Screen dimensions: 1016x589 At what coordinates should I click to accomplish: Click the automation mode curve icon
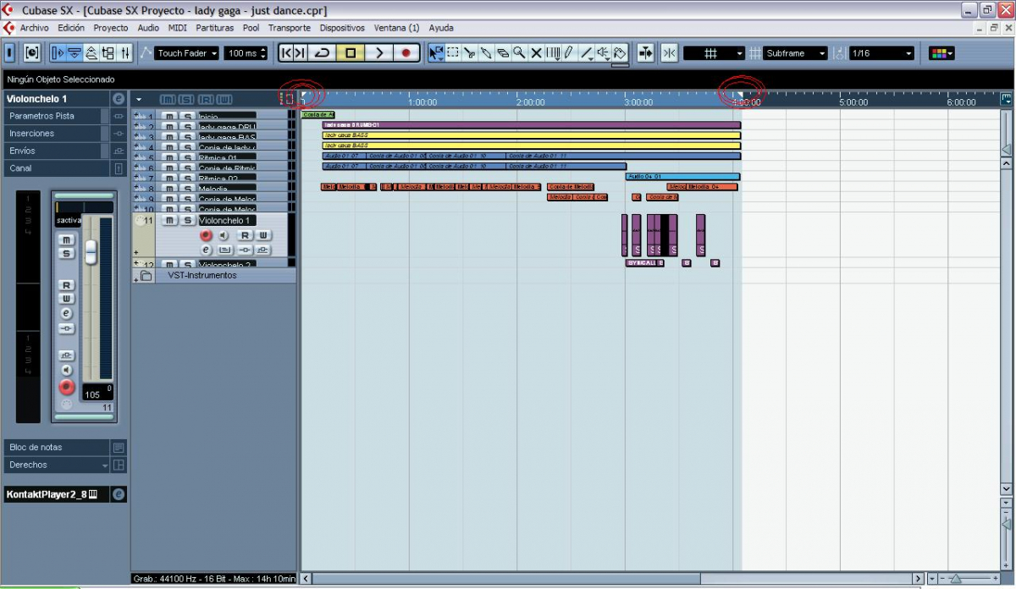click(146, 52)
